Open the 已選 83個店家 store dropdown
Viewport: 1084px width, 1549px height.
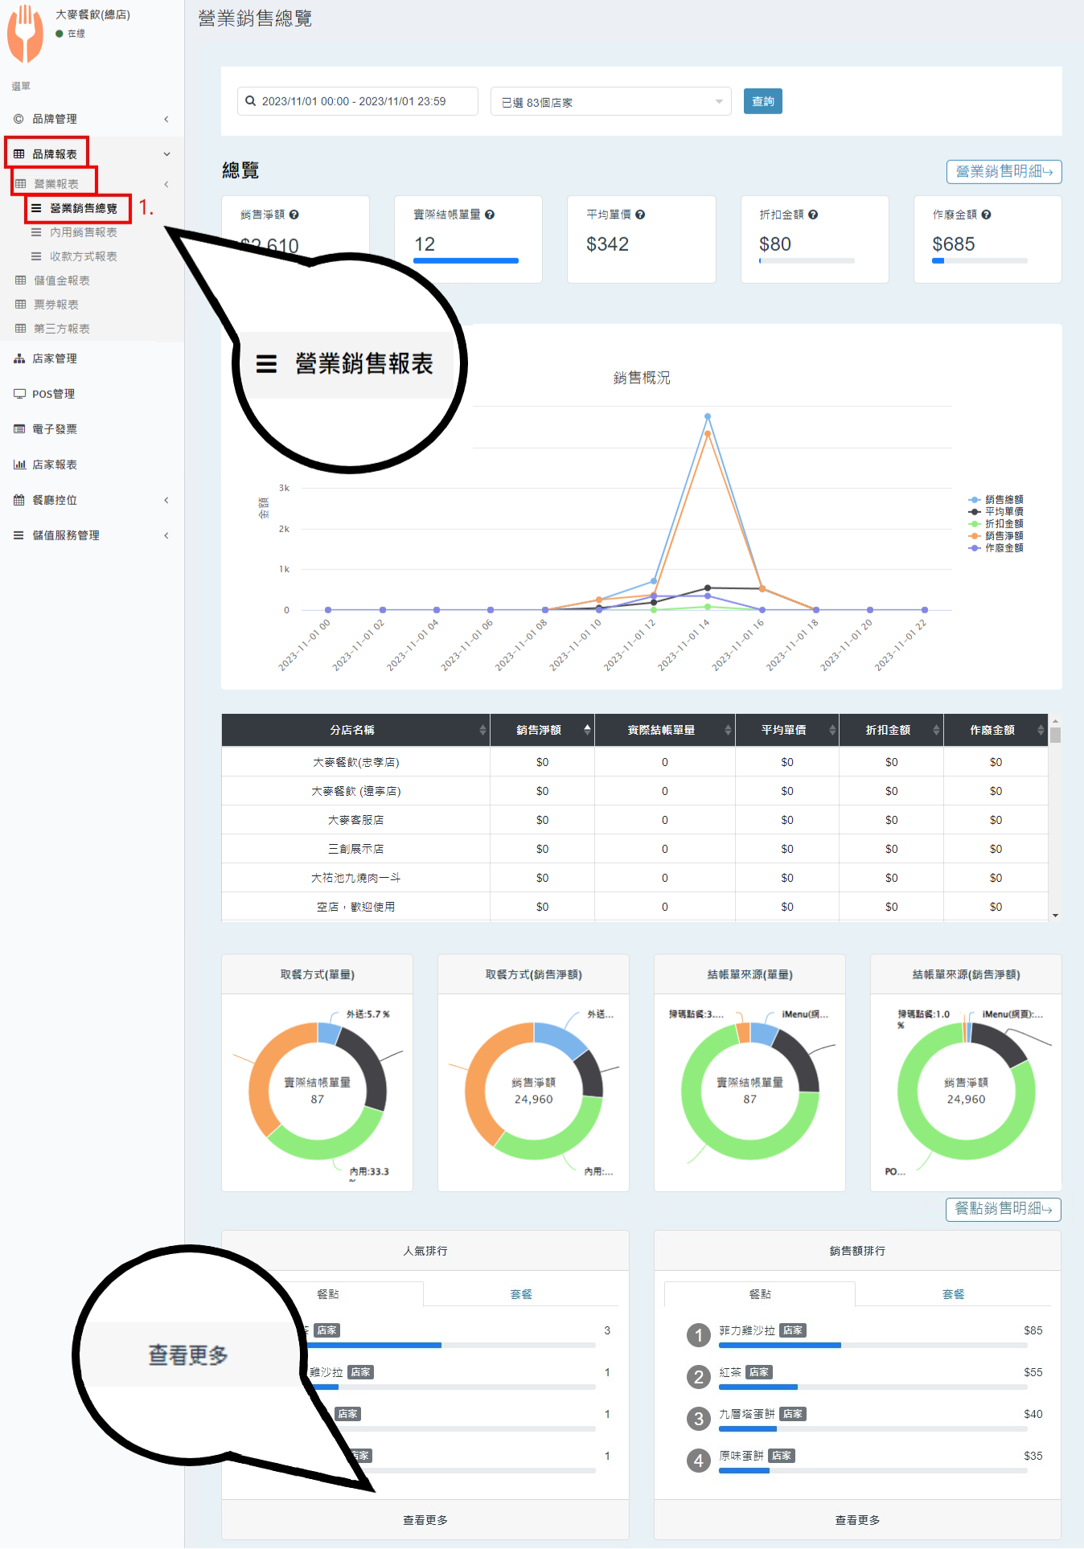(x=610, y=102)
